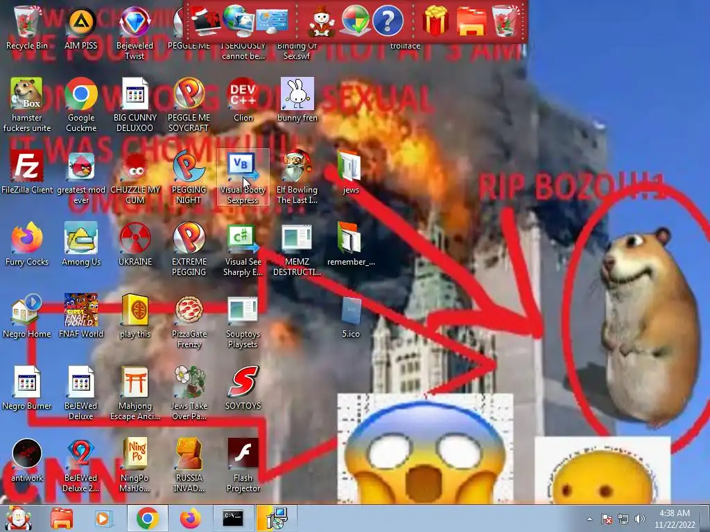Image resolution: width=710 pixels, height=532 pixels.
Task: Select the 5.ico file on the desktop
Action: 351,316
